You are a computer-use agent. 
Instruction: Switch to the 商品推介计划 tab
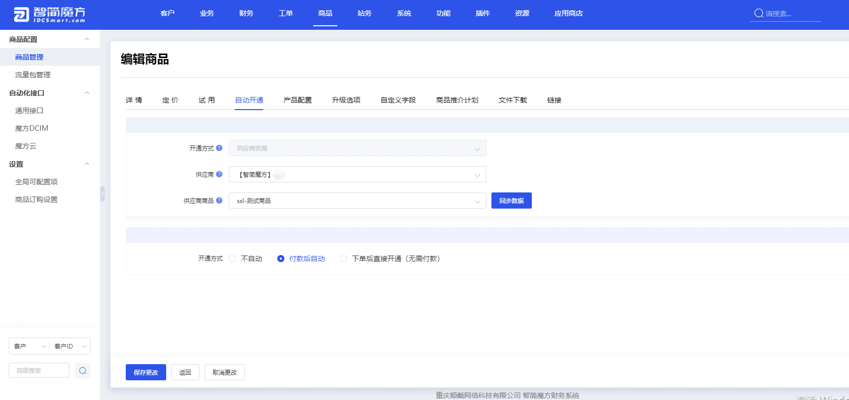(457, 100)
